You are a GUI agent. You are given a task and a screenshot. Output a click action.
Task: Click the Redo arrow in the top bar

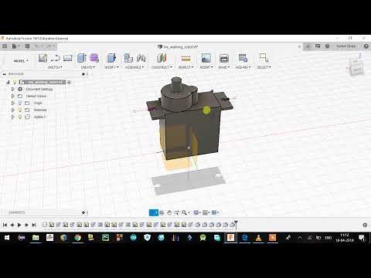click(x=49, y=46)
